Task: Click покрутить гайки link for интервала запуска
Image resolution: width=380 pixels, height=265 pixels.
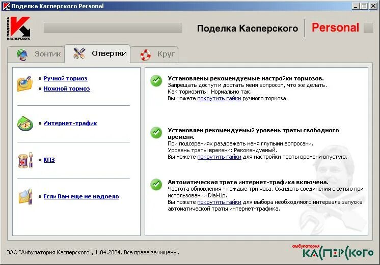Action: [x=220, y=202]
